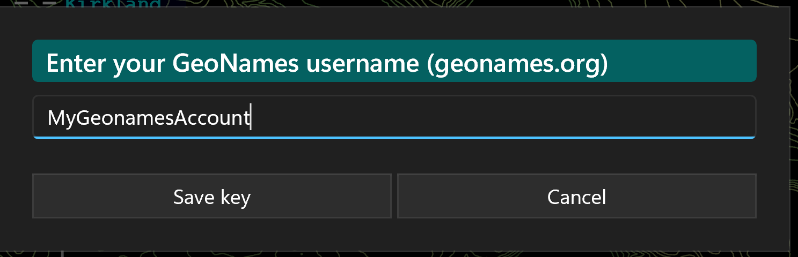
Task: Select the Kirkland map label behind dialog
Action: (113, 4)
